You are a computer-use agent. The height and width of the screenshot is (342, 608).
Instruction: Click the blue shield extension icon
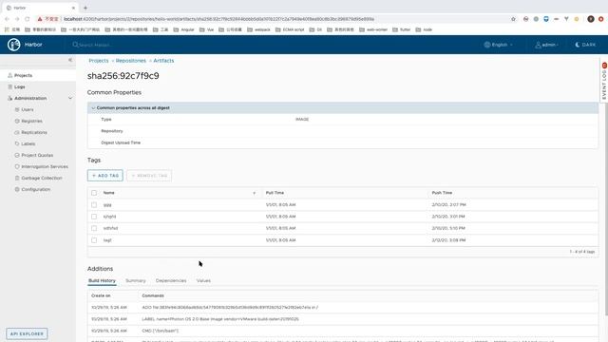[546, 19]
